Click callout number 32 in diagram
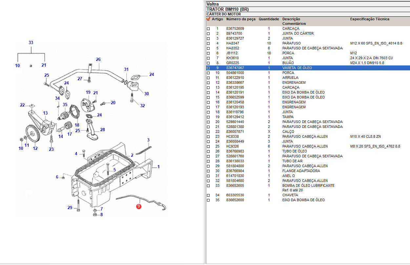The height and width of the screenshot is (265, 410). click(x=142, y=106)
